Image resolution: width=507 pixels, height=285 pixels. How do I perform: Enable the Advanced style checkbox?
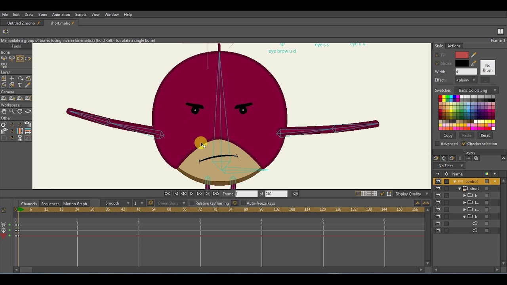[x=437, y=144]
